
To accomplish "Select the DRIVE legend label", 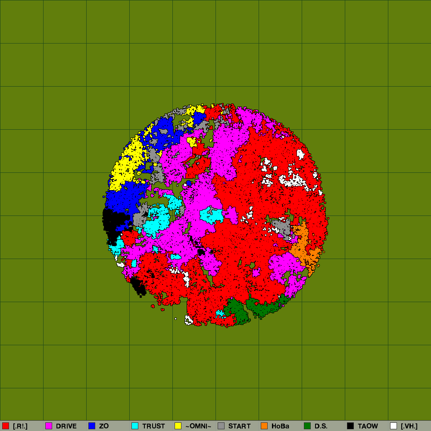I will click(x=66, y=426).
